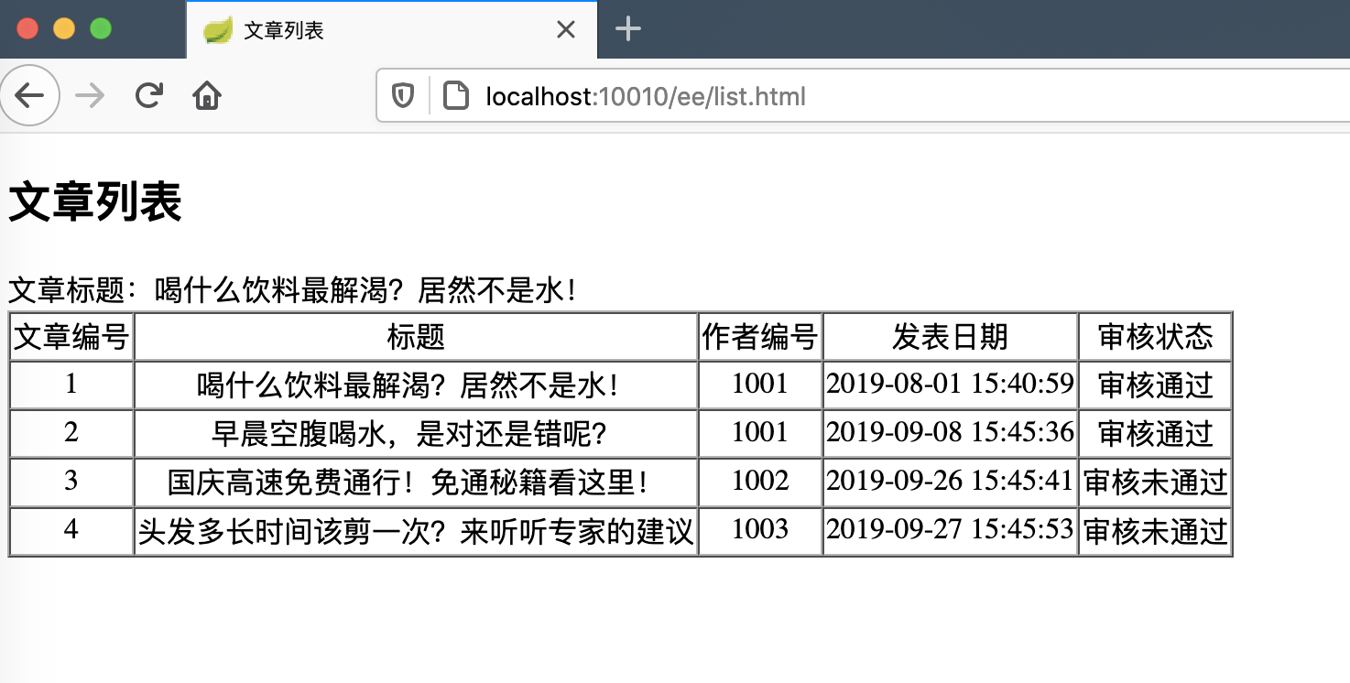Click the grayed-out Forward navigation arrow

(x=89, y=95)
